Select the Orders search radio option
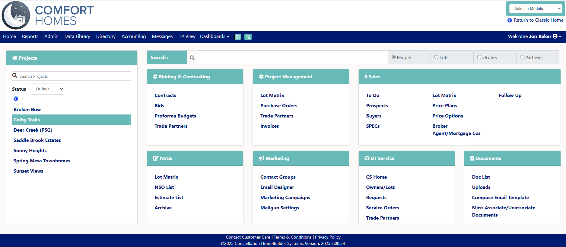 479,57
